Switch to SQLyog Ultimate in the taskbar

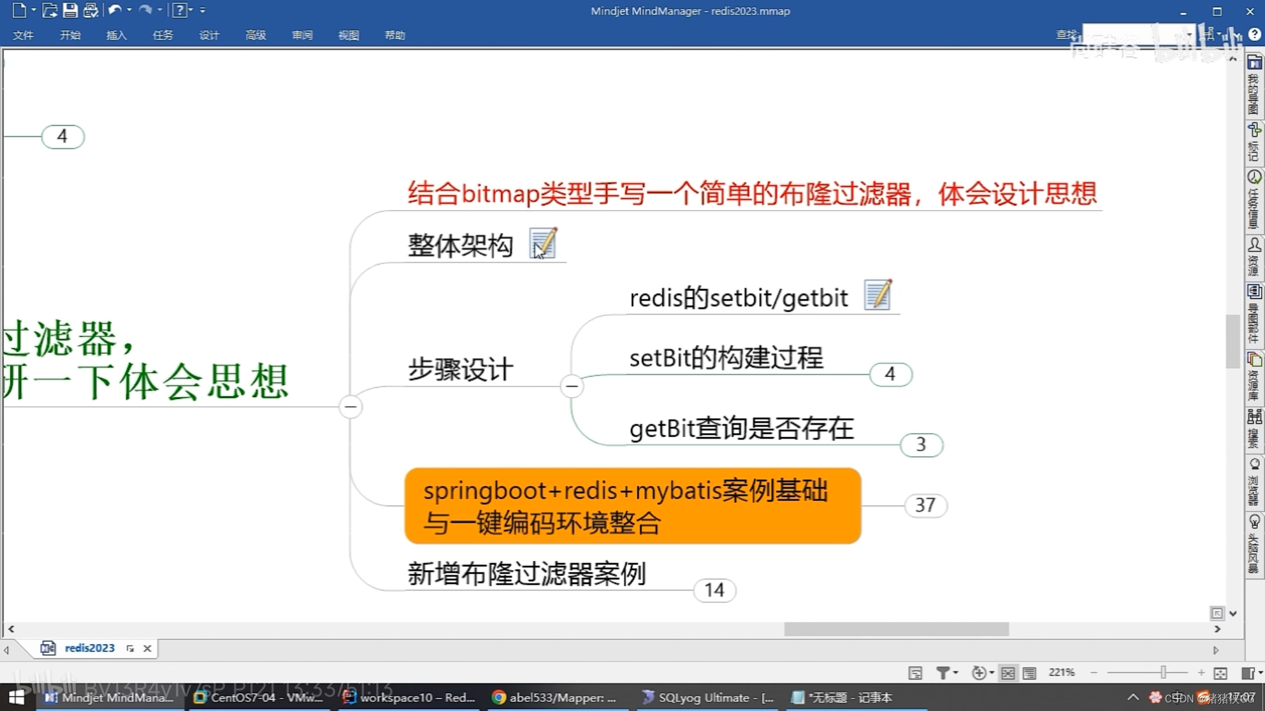click(708, 697)
